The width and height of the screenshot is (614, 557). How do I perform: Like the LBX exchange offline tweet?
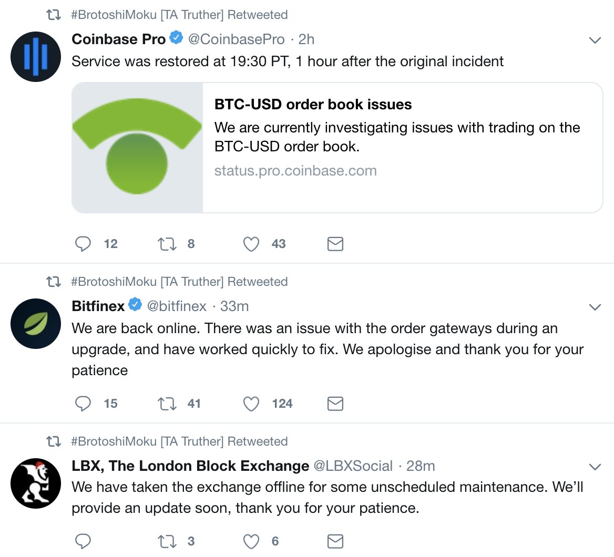pos(251,541)
